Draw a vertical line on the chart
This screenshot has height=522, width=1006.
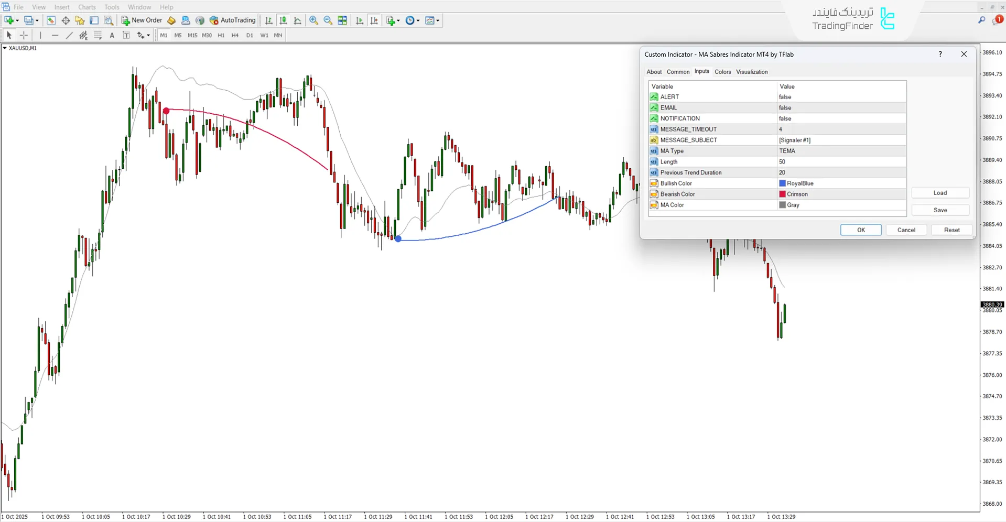pos(40,35)
